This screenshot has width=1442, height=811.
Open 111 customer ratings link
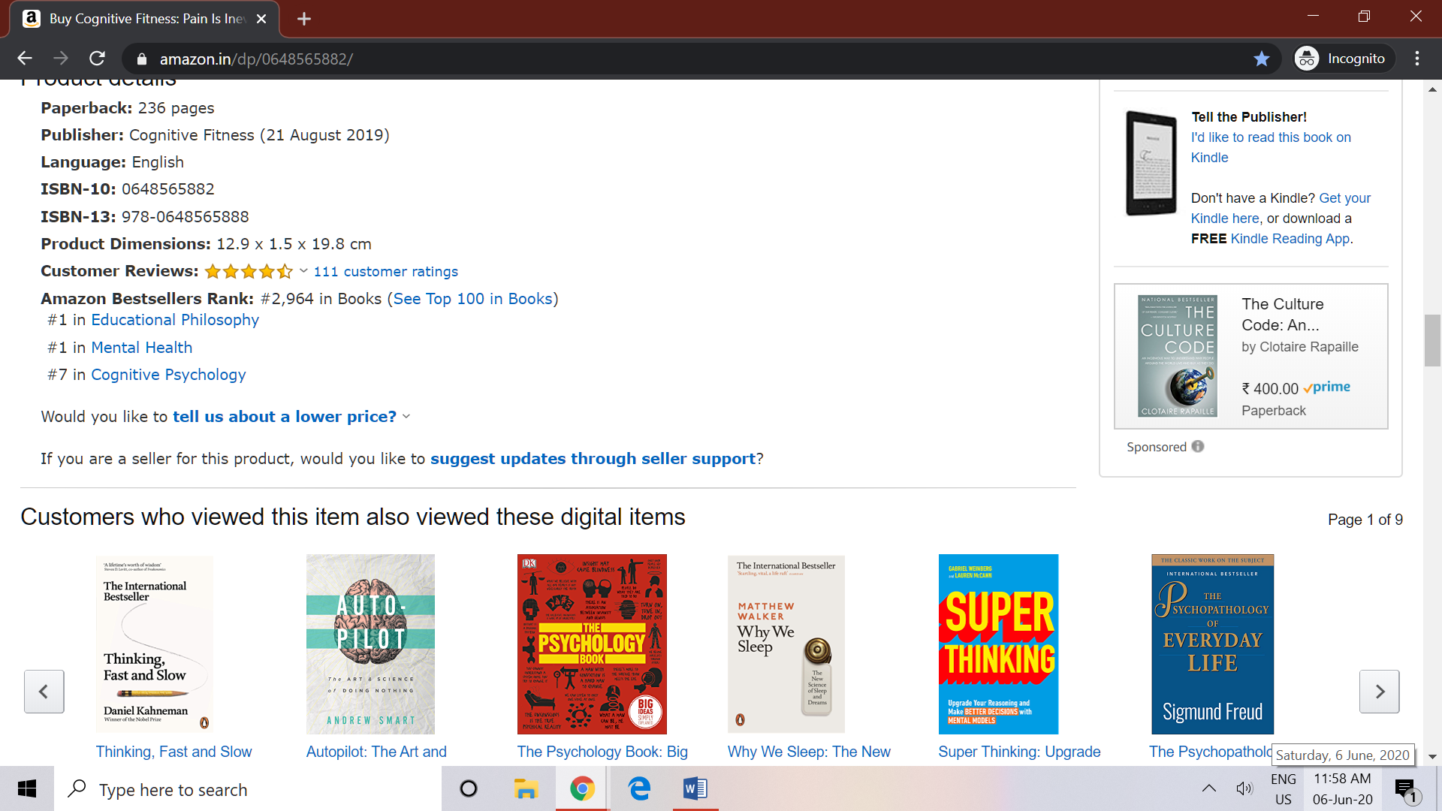(x=385, y=271)
